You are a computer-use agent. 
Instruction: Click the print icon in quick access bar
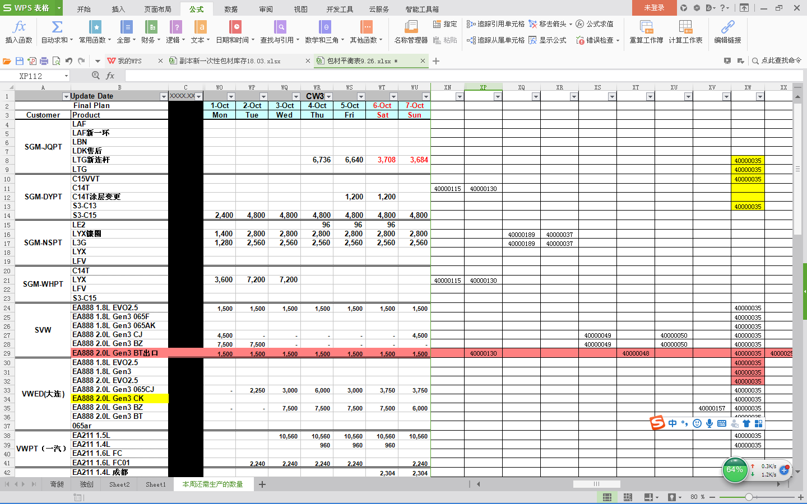(44, 60)
